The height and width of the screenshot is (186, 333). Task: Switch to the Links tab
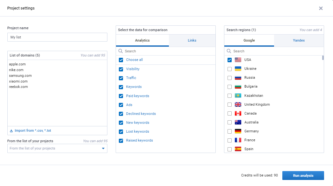(x=192, y=40)
